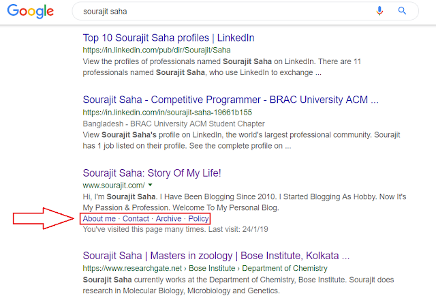436x296 pixels.
Task: Open Sourajit Saha: Story Of My Life!
Action: pos(152,173)
